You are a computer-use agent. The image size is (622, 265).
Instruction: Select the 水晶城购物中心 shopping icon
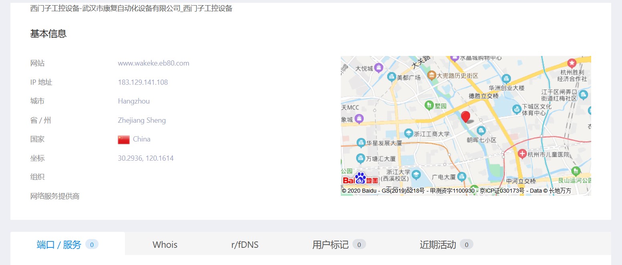455,58
